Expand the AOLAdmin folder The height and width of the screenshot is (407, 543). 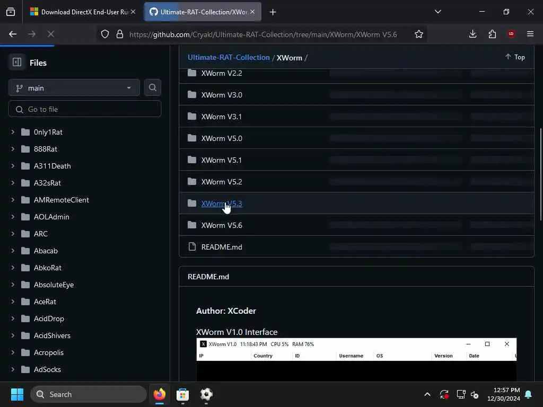(13, 217)
